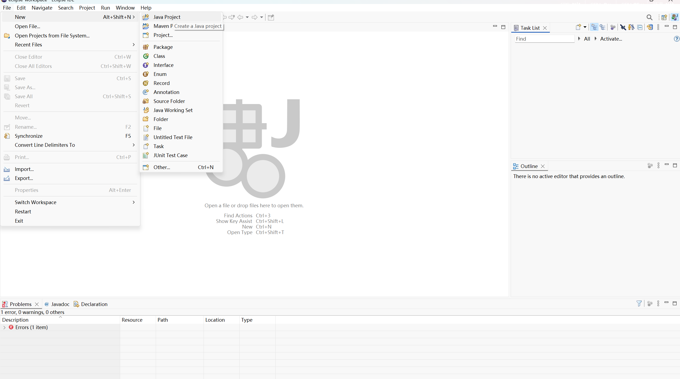680x379 pixels.
Task: Expand the All working set arrow
Action: tap(579, 39)
